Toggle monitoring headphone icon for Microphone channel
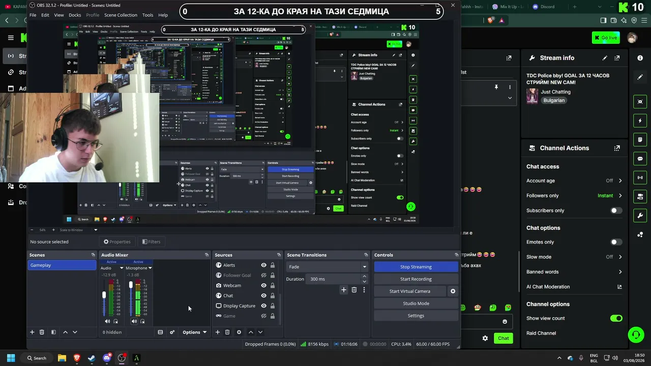 pyautogui.click(x=142, y=321)
